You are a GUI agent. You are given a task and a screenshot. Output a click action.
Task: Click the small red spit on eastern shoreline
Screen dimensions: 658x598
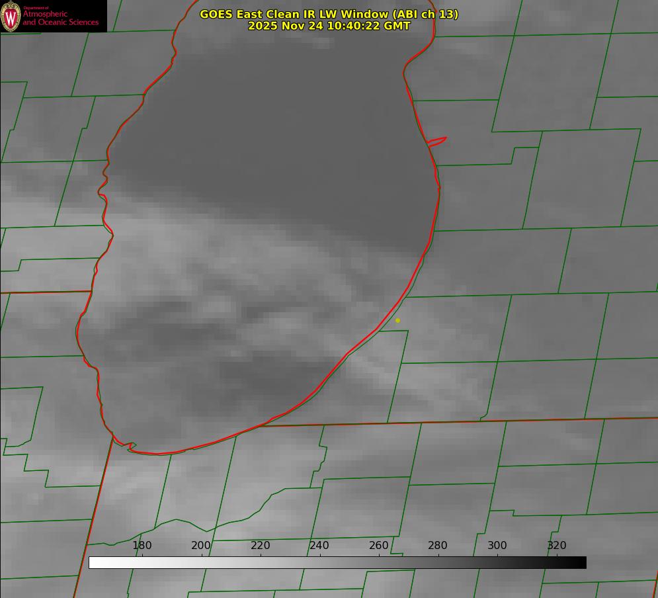tap(438, 141)
